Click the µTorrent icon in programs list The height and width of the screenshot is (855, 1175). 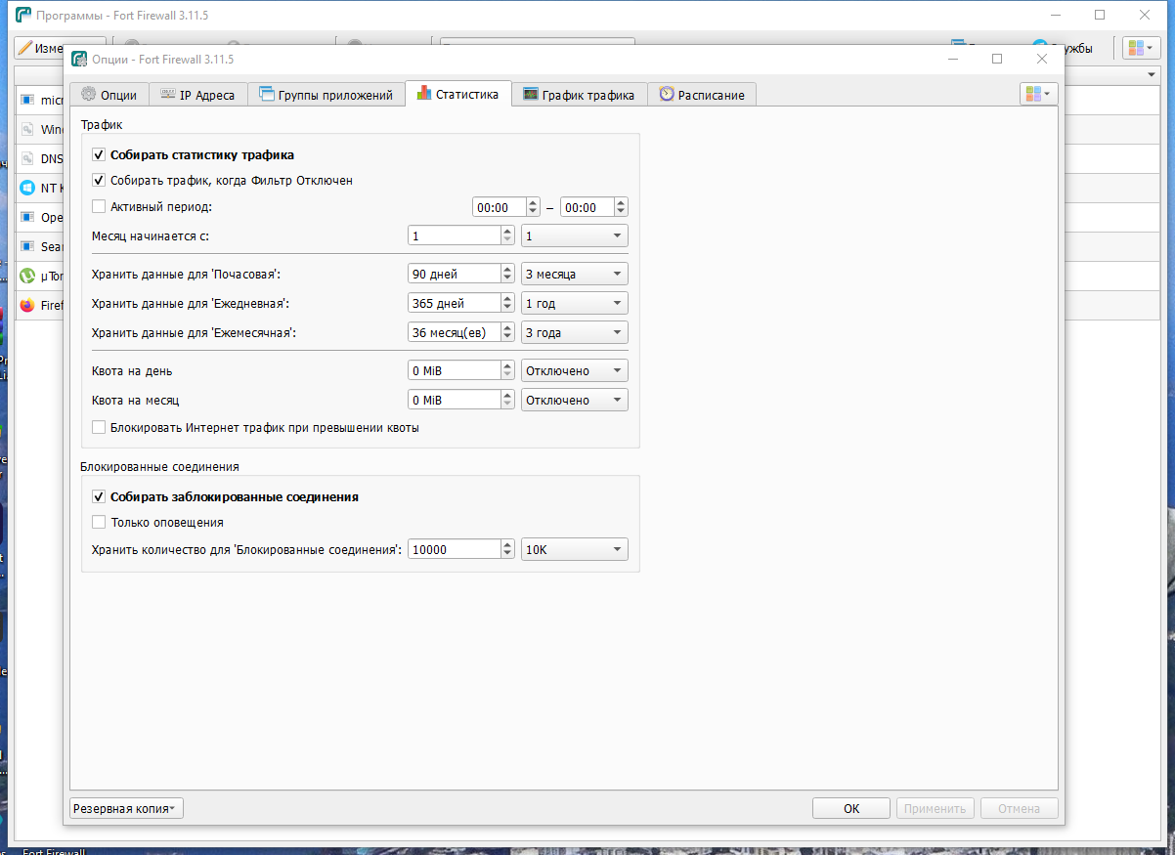click(27, 276)
